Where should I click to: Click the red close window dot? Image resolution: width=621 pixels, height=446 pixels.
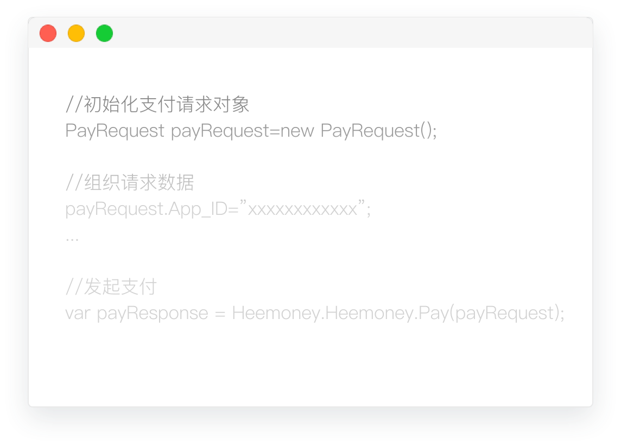(x=48, y=33)
